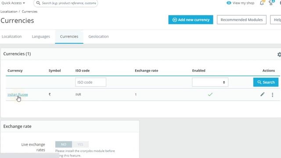The height and width of the screenshot is (158, 281).
Task: Click the INR ISO code cell
Action: pos(78,94)
